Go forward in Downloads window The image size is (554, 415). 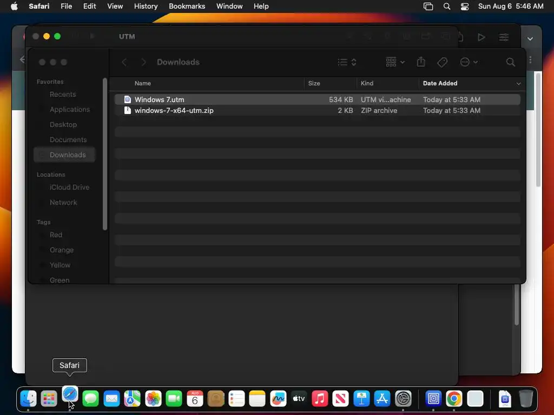pos(143,63)
